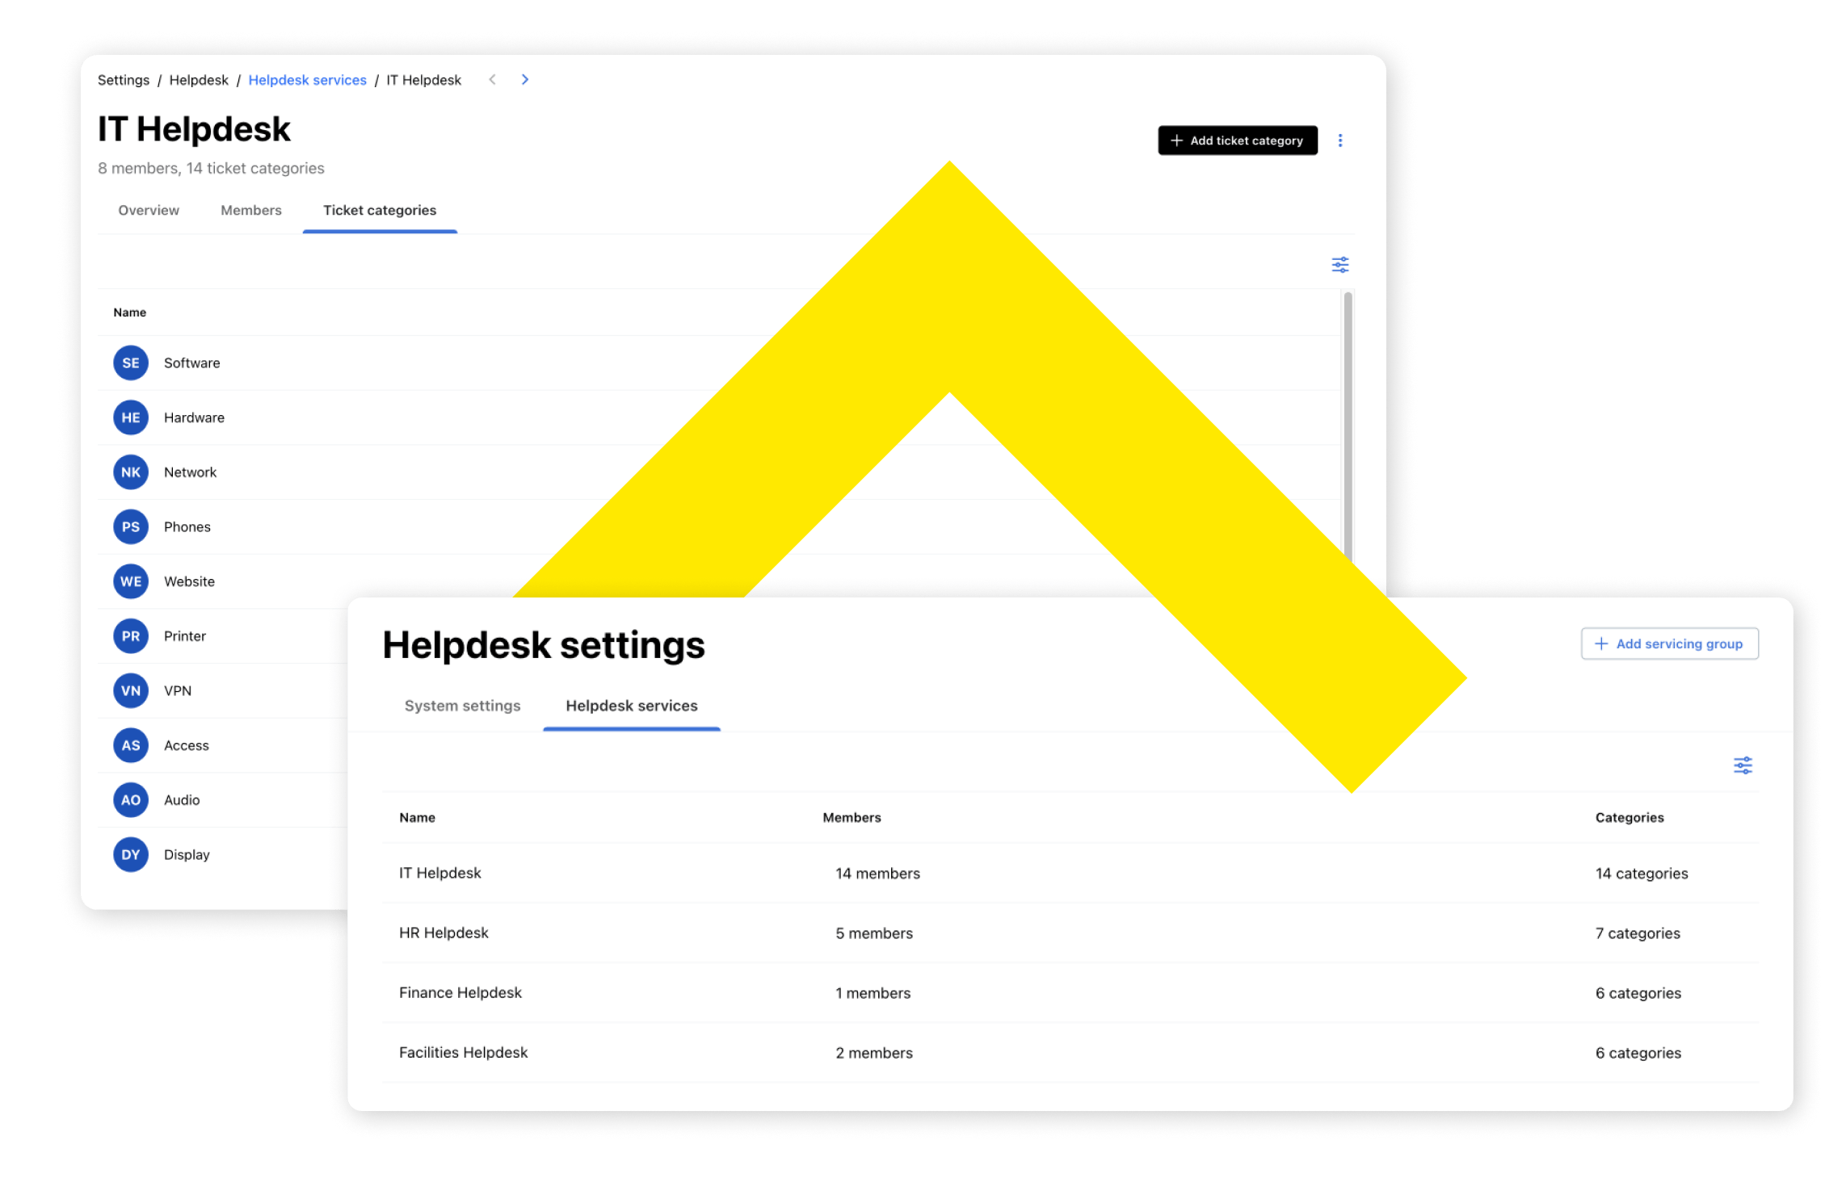Navigate back using the left chevron
This screenshot has width=1825, height=1195.
493,79
